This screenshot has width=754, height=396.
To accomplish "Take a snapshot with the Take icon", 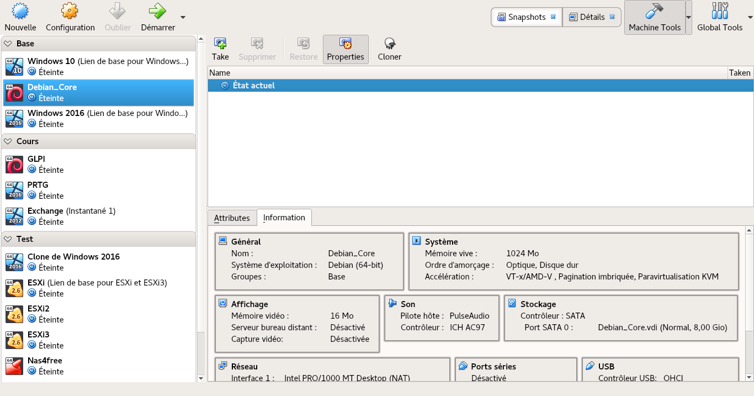I will coord(220,44).
